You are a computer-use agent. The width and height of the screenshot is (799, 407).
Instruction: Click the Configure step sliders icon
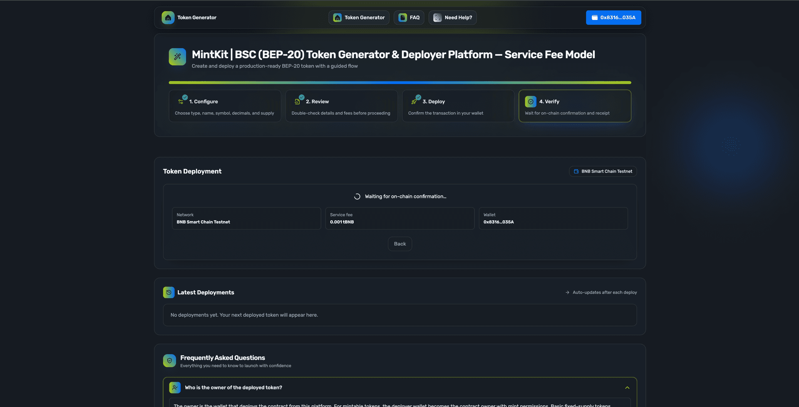pos(181,101)
